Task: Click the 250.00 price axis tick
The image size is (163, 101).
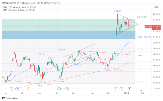Action: point(156,14)
